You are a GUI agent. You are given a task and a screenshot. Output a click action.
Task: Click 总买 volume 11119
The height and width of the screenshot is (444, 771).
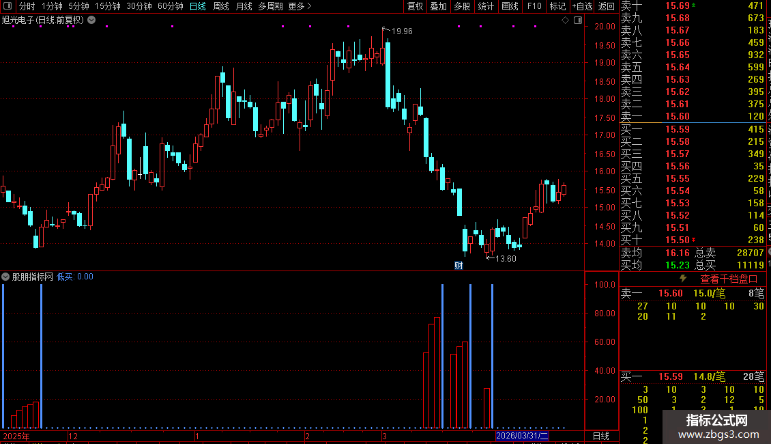pyautogui.click(x=751, y=265)
